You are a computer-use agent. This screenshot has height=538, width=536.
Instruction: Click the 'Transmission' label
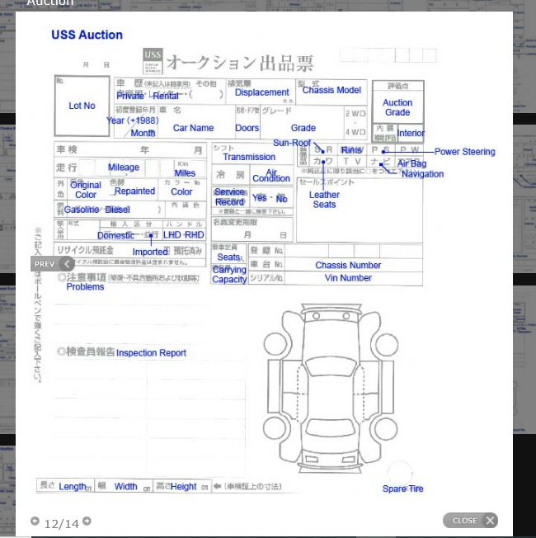(249, 157)
